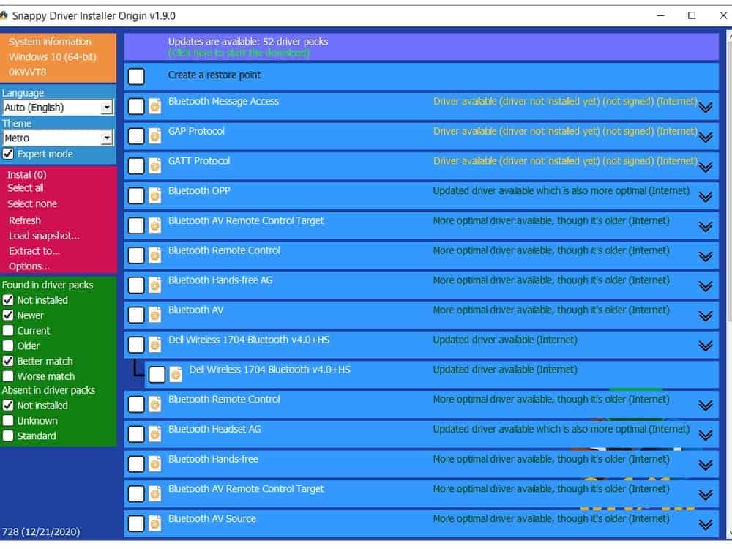
Task: Enable the Unknown filter checkbox
Action: pos(8,421)
